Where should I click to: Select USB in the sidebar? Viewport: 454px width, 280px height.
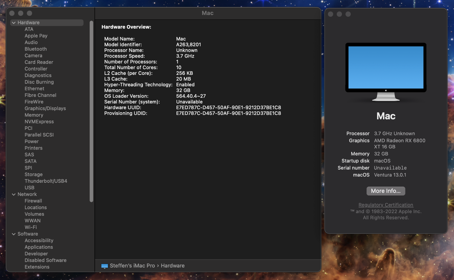pyautogui.click(x=30, y=188)
